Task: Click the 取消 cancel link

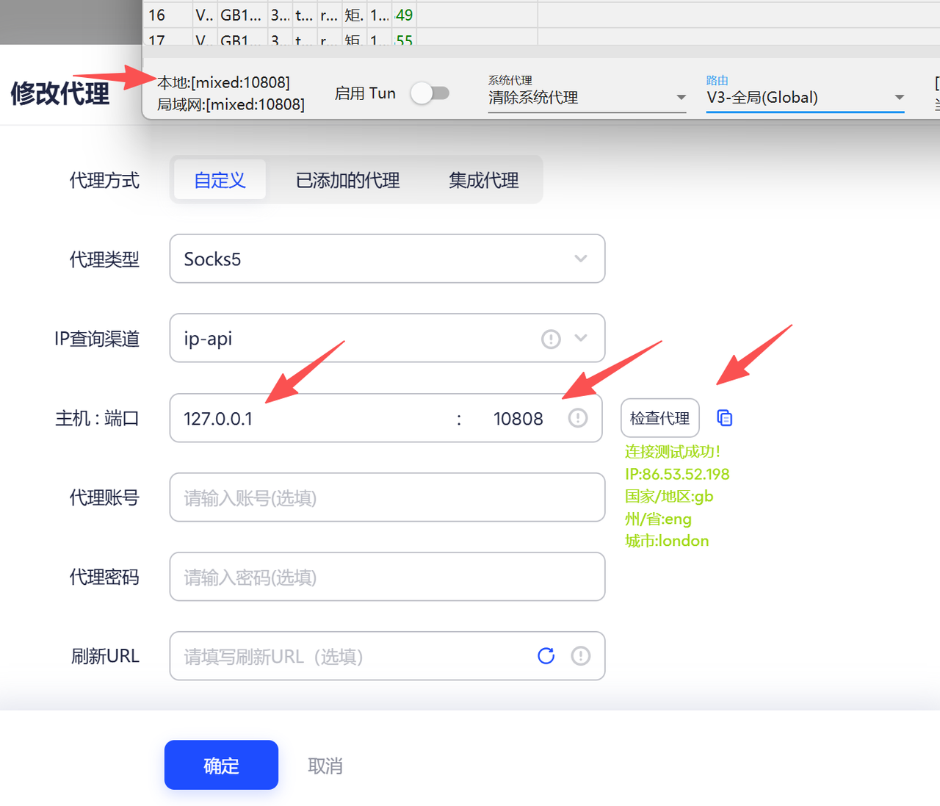Action: [325, 765]
